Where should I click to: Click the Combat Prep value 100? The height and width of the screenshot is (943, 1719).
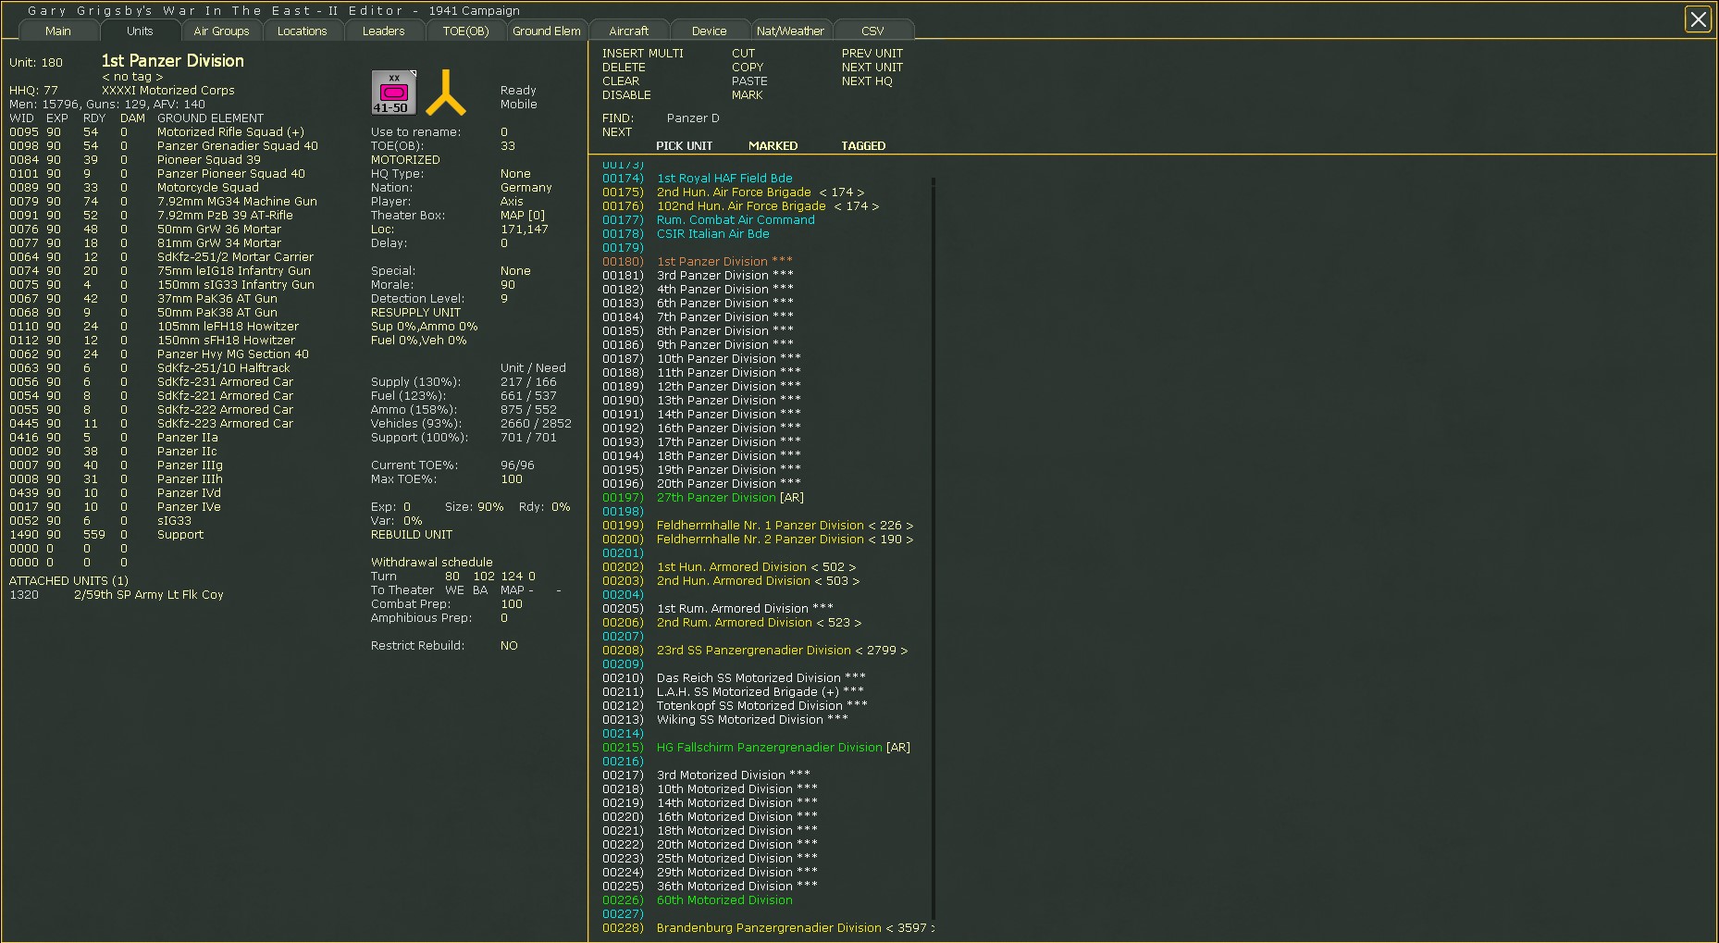click(512, 604)
